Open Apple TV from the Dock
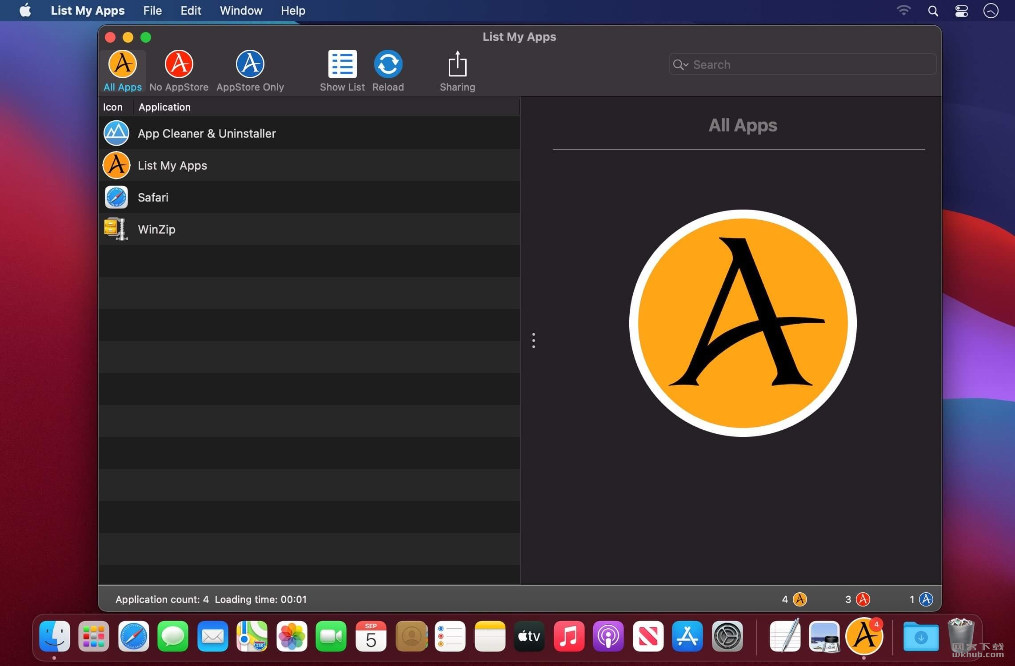The width and height of the screenshot is (1015, 666). pos(529,637)
